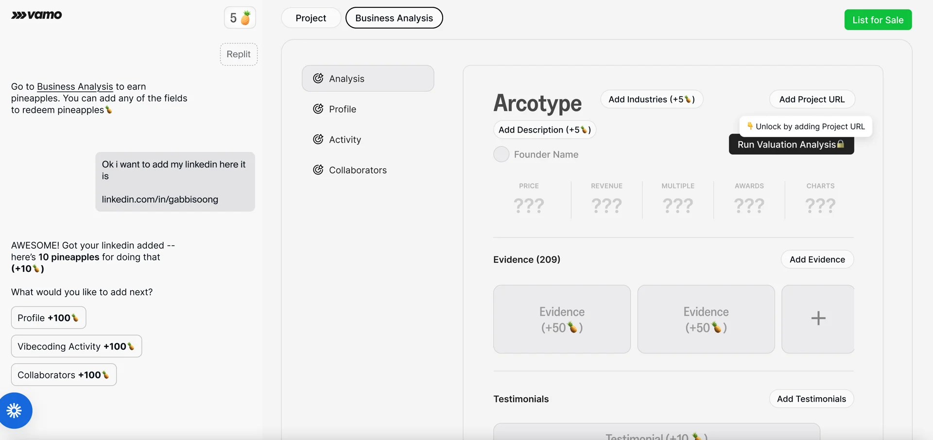Click the plus tile to add evidence
Image resolution: width=933 pixels, height=440 pixels.
pyautogui.click(x=818, y=319)
